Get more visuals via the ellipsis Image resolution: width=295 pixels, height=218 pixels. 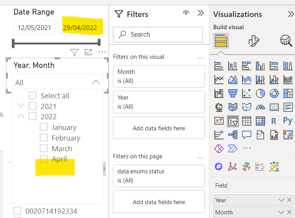[x=247, y=148]
